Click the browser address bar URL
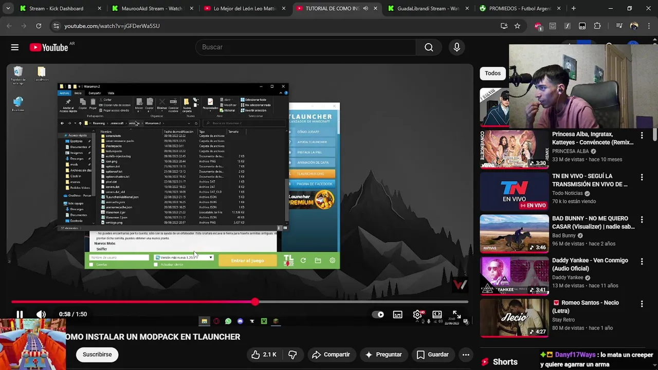Viewport: 658px width, 370px height. [x=112, y=26]
